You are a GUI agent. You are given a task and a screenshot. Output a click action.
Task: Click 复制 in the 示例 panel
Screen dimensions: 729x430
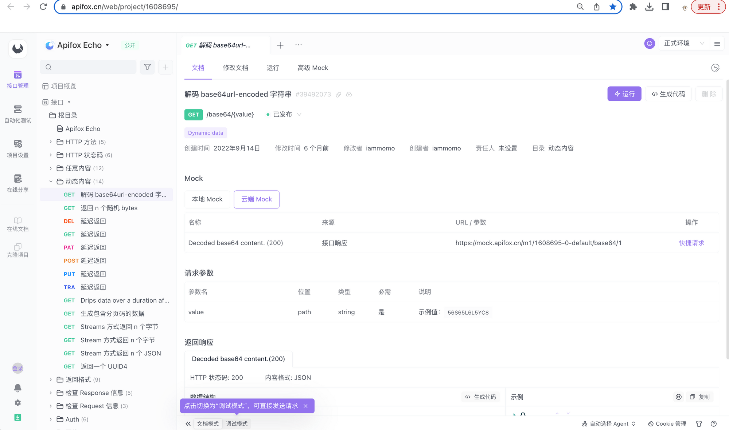pos(700,397)
